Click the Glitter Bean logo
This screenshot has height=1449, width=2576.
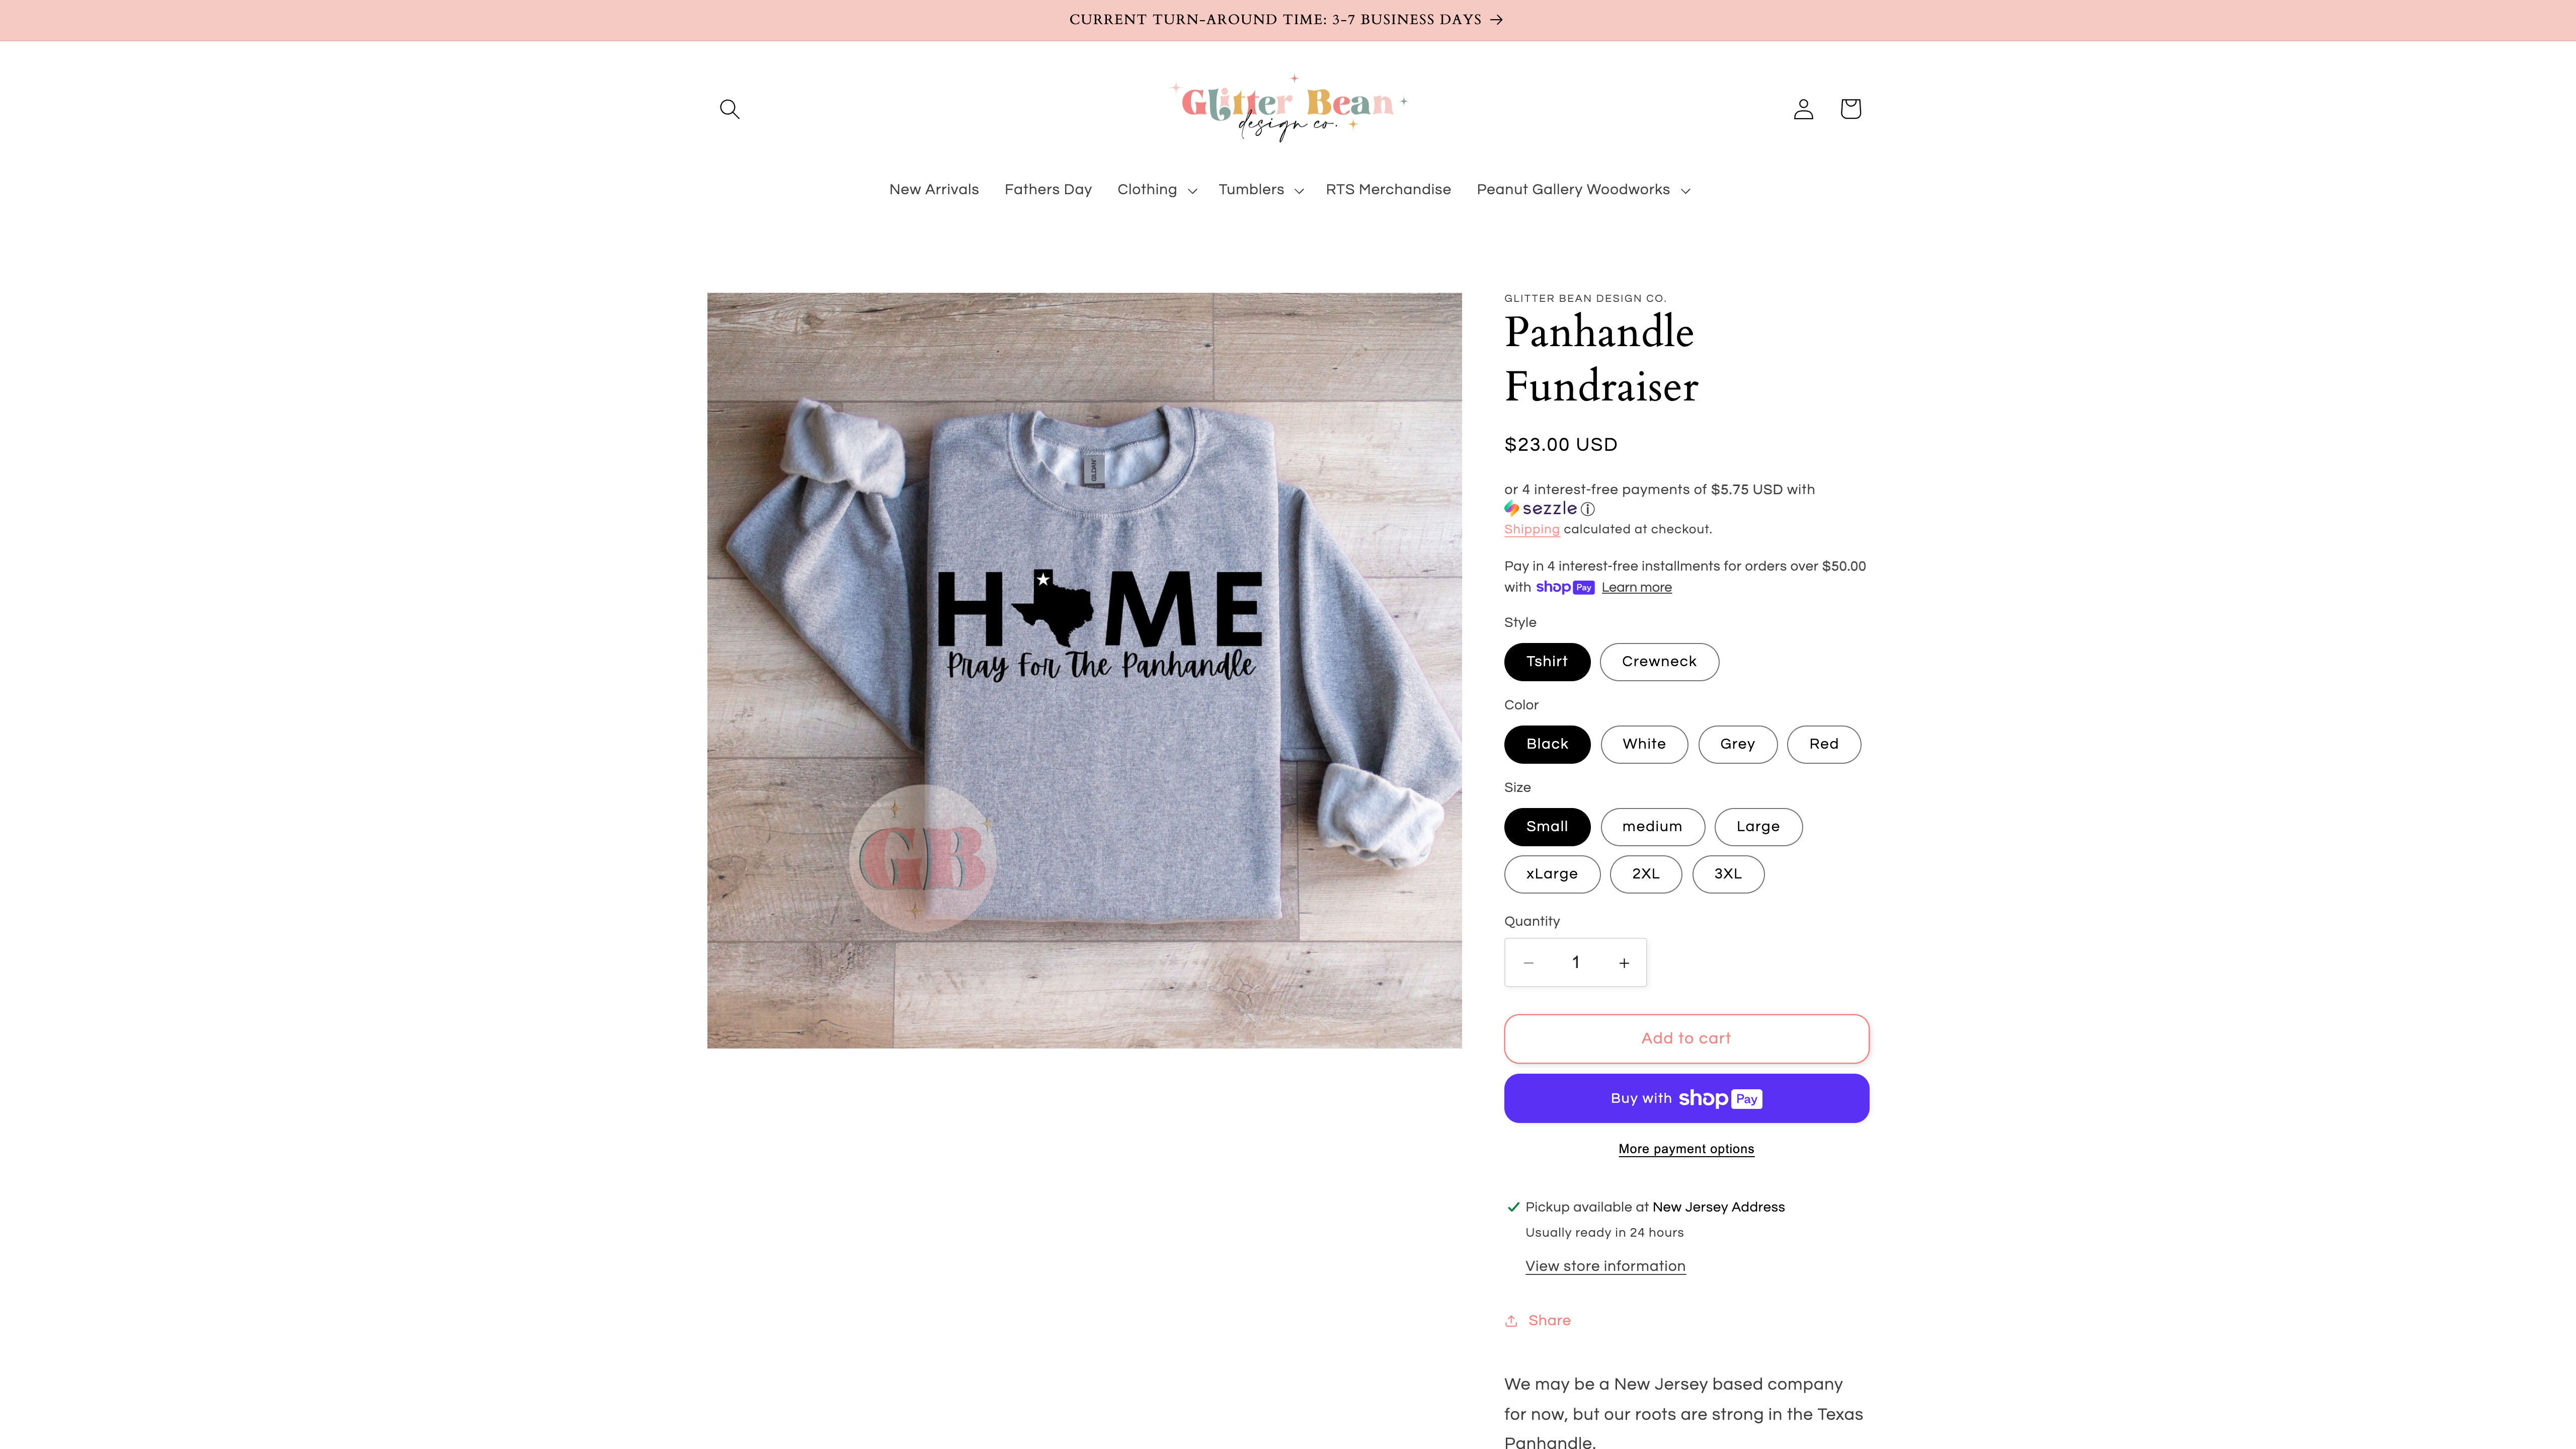coord(1288,108)
